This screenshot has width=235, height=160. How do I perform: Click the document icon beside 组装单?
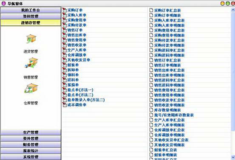click(65, 65)
